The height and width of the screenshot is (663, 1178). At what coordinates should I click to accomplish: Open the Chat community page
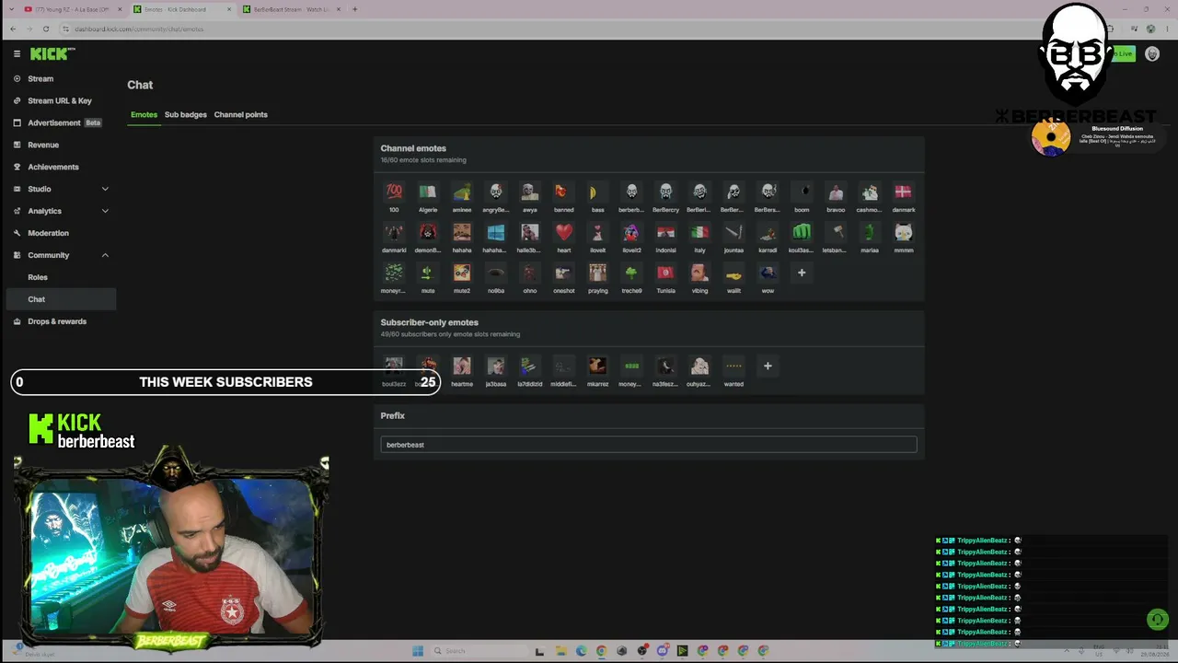[62, 299]
